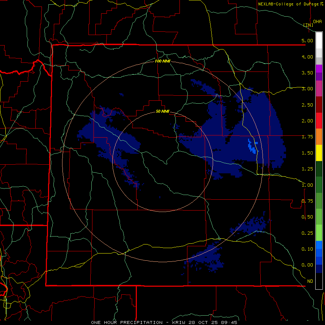Click the 100 NMI range ring label
325x325 pixels.
162,61
